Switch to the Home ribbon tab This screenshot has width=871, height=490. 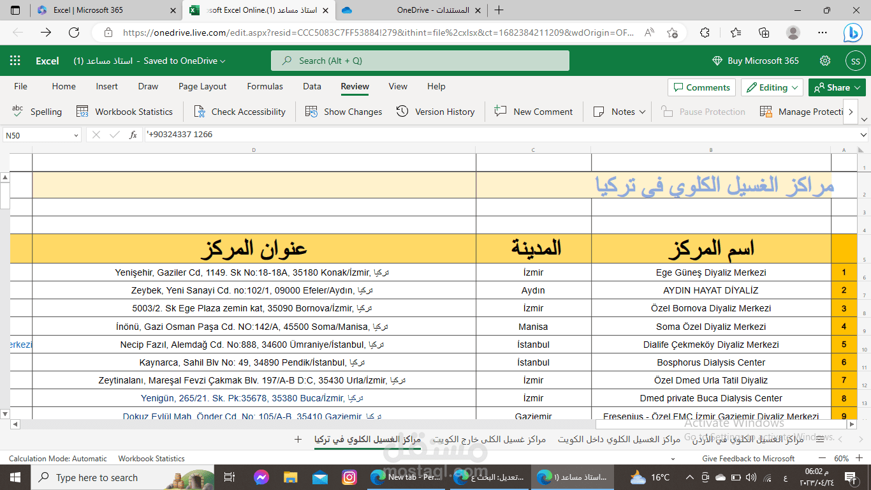coord(64,86)
